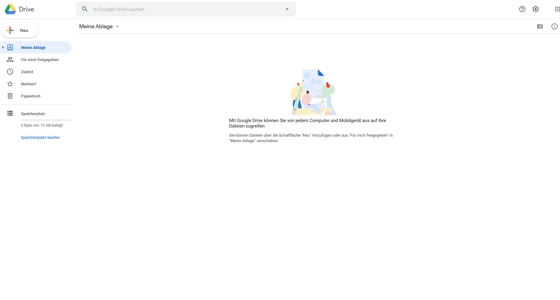Click the 'Sie können Dateien über die Schaltfläche' text
Viewport: 560px width, 300px height.
click(311, 138)
